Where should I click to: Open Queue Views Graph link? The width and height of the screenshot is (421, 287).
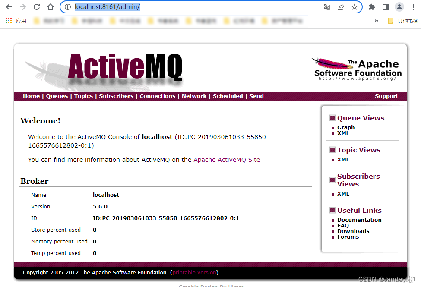tap(346, 127)
